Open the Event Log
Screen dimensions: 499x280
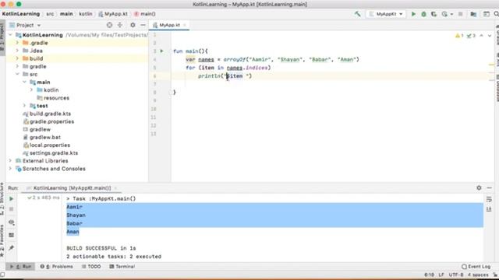coord(476,267)
